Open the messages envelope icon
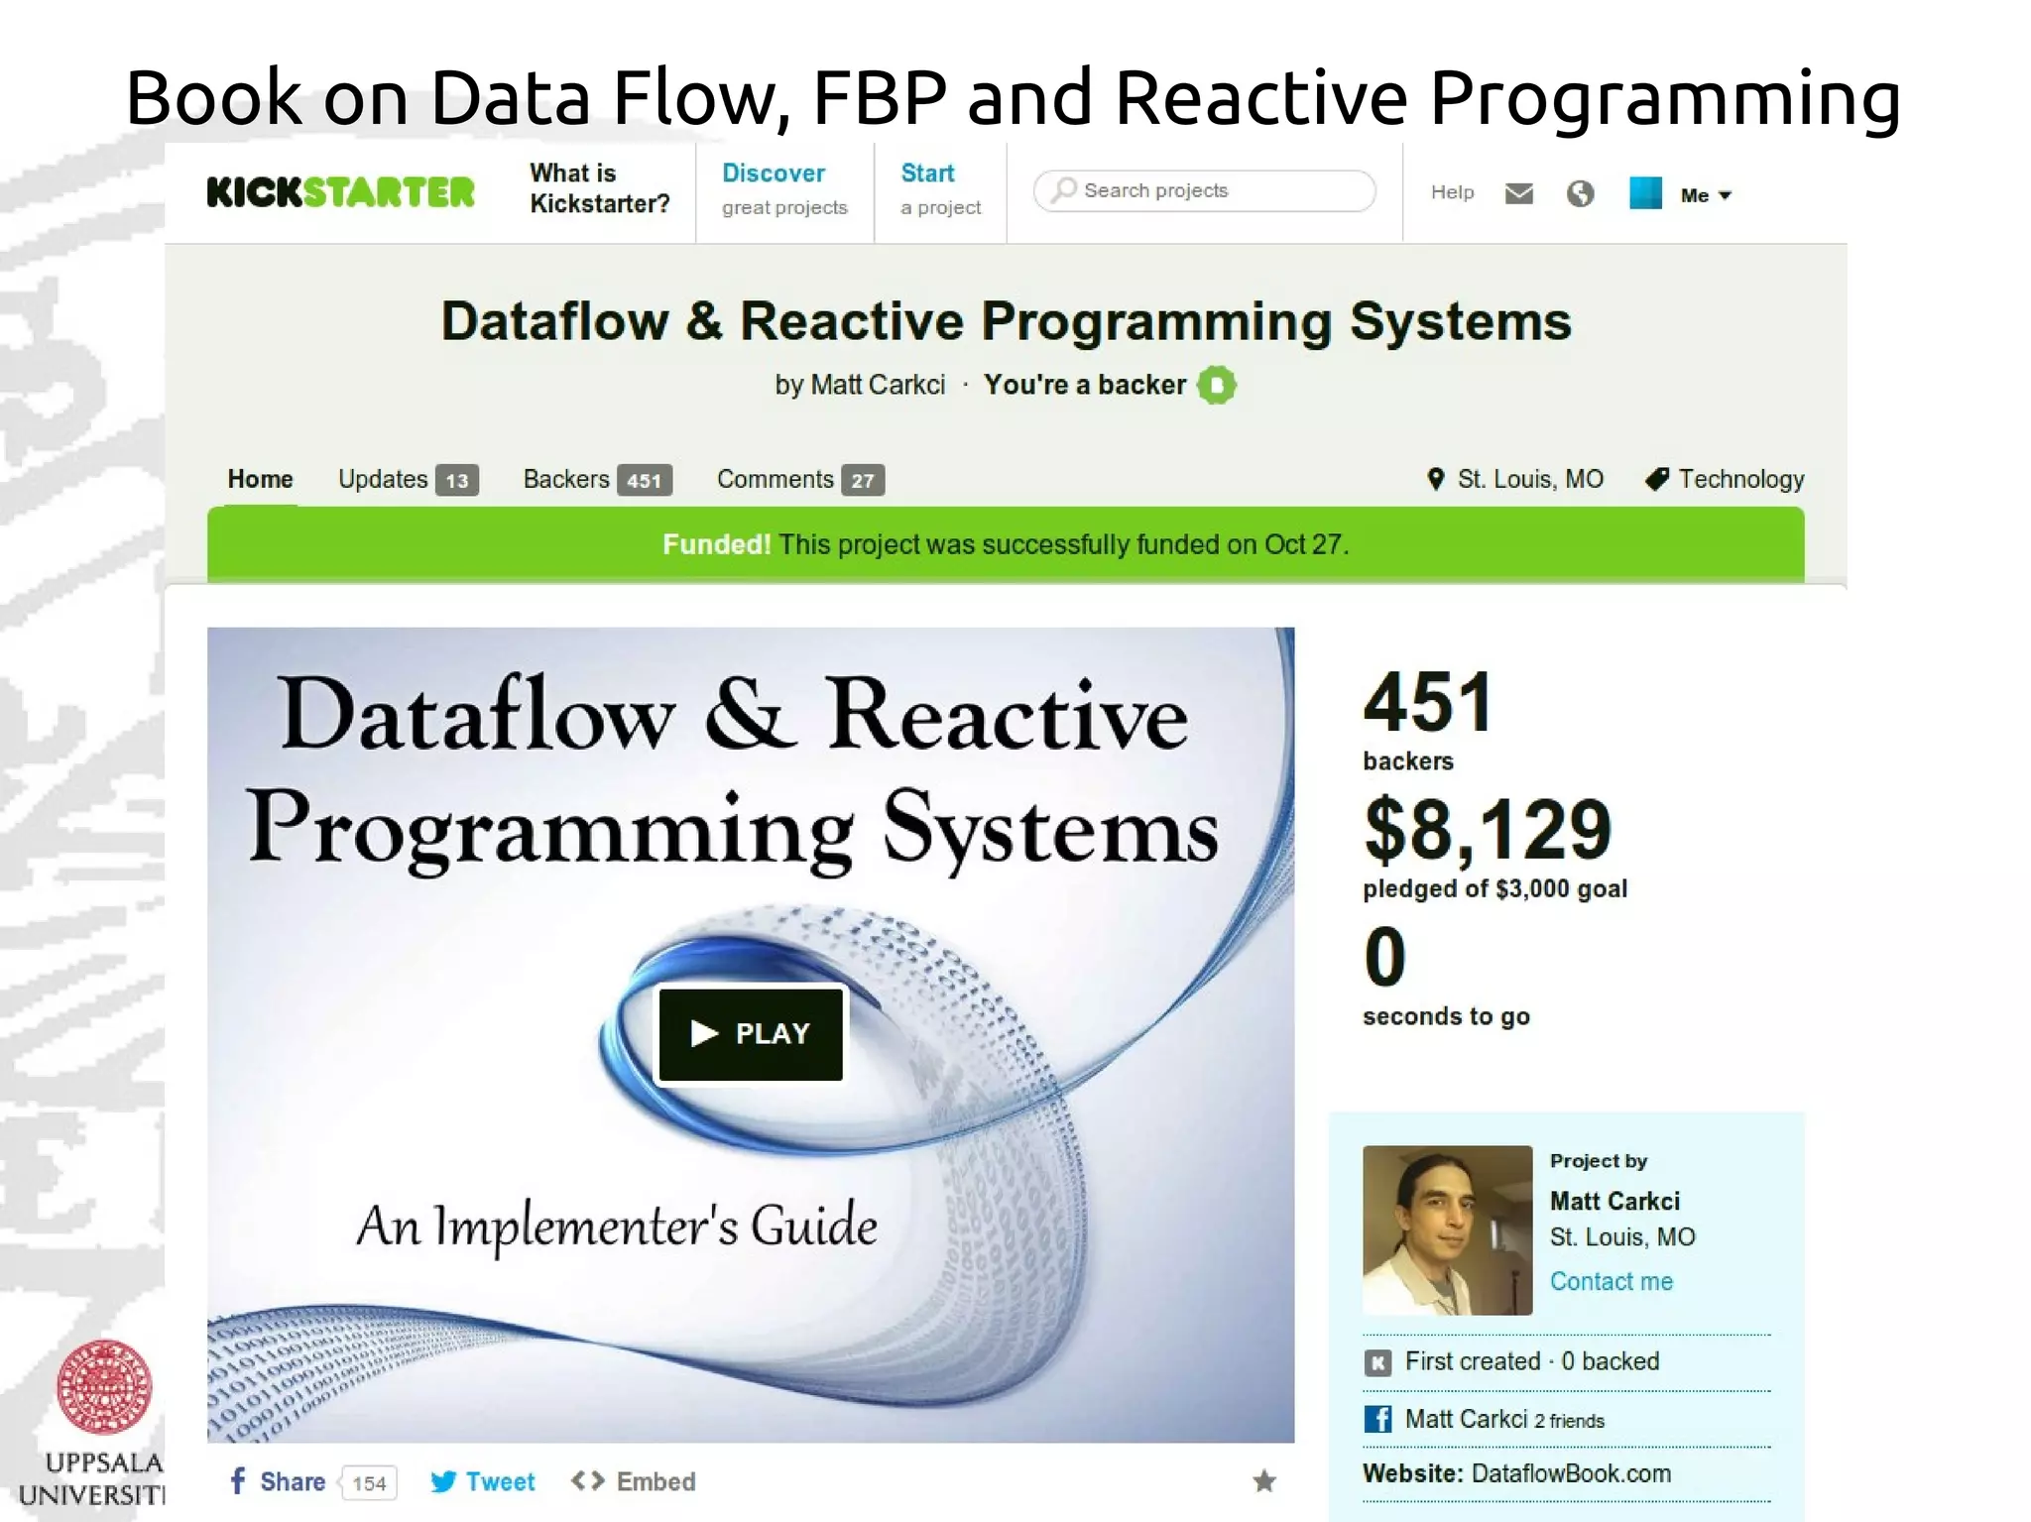 tap(1518, 193)
